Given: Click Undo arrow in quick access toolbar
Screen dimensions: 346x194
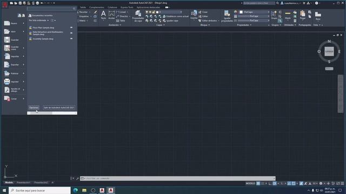Looking at the screenshot, I should click(x=42, y=3).
